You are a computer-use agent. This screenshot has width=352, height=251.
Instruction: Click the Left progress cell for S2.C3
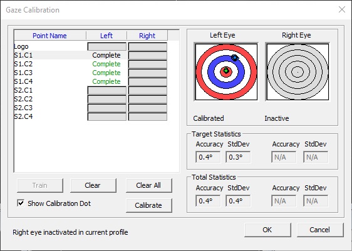click(x=107, y=108)
